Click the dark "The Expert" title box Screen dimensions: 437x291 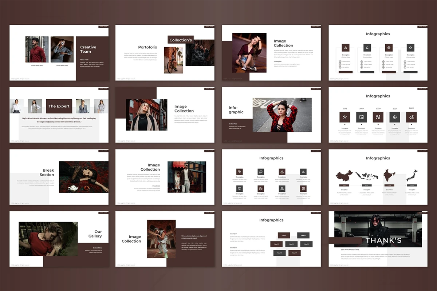(x=59, y=106)
